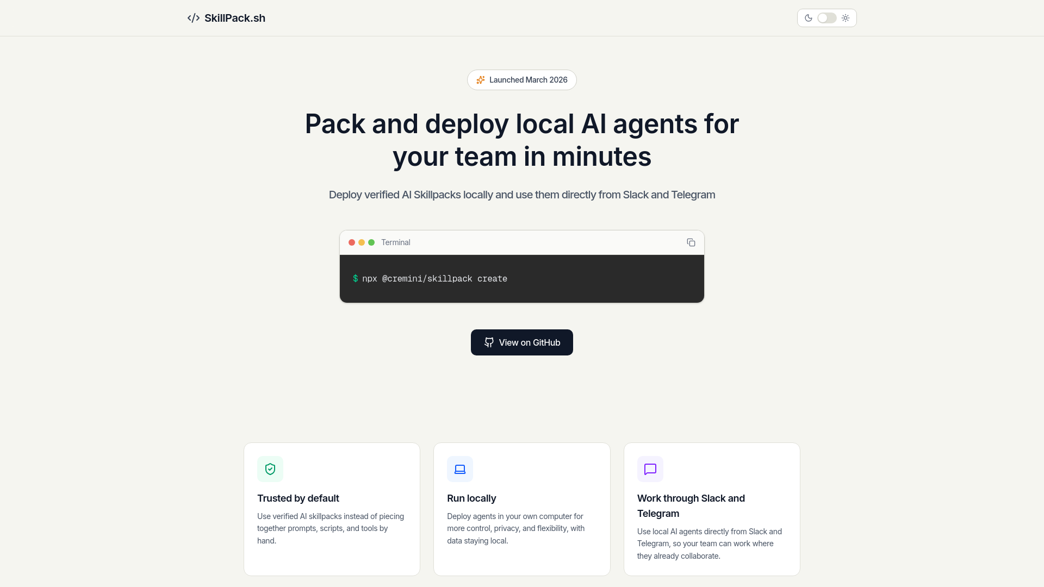Click the GitHub octocat icon
Screen dimensions: 1044x587
coord(489,342)
